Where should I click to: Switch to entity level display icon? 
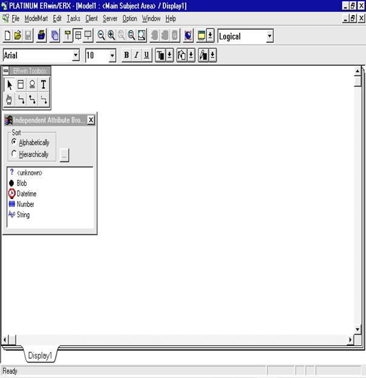pyautogui.click(x=68, y=36)
